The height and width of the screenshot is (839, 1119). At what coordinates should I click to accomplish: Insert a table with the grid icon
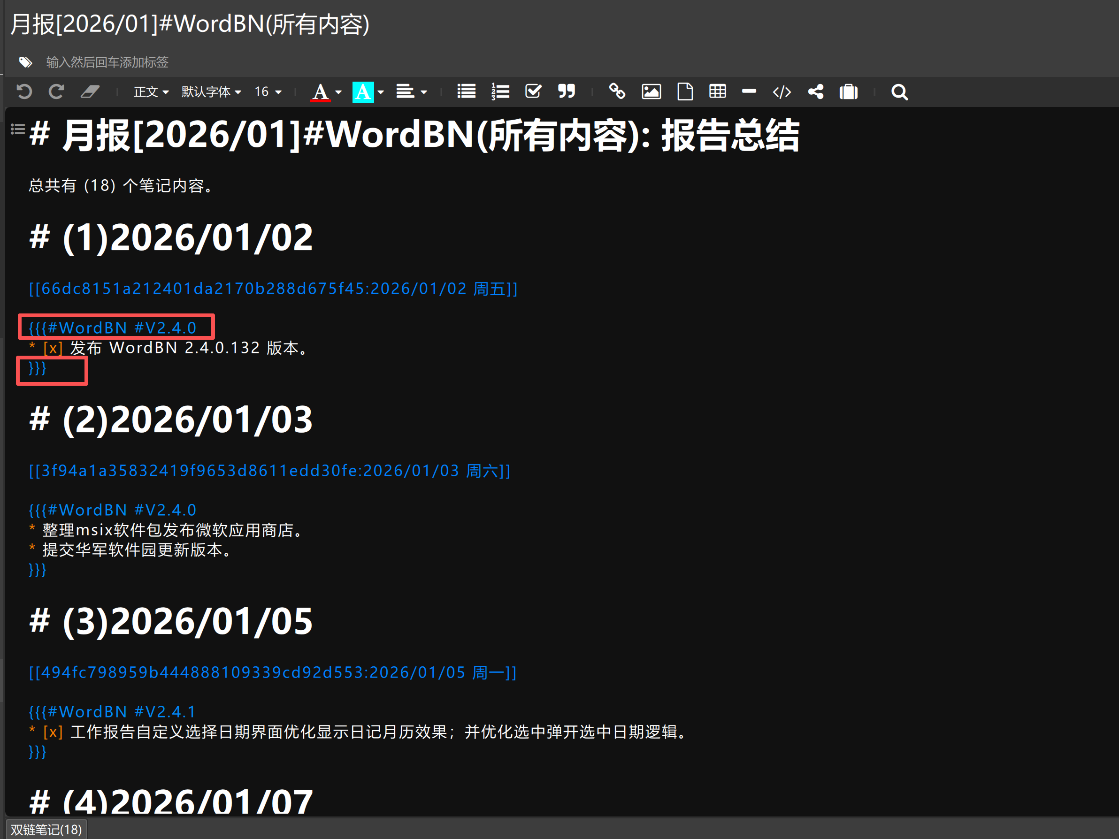coord(717,92)
